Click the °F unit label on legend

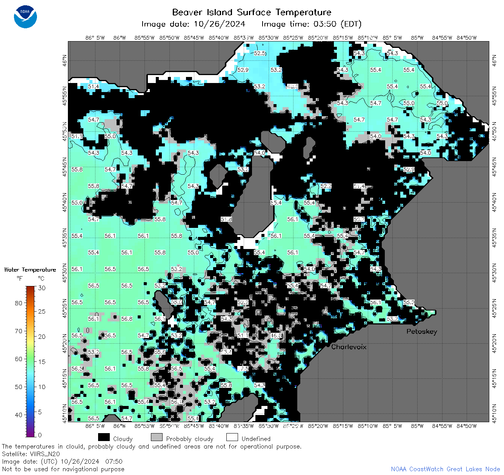coord(20,278)
